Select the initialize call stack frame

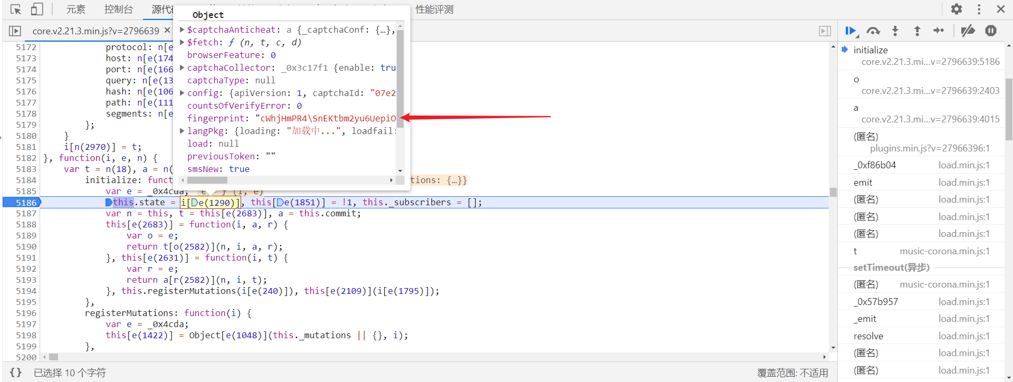[871, 50]
